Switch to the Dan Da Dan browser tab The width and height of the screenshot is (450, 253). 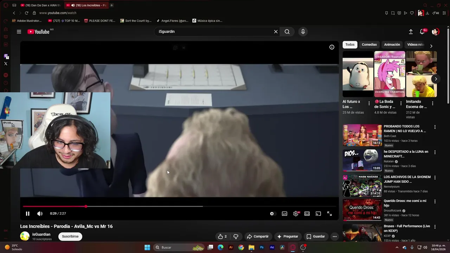click(40, 5)
